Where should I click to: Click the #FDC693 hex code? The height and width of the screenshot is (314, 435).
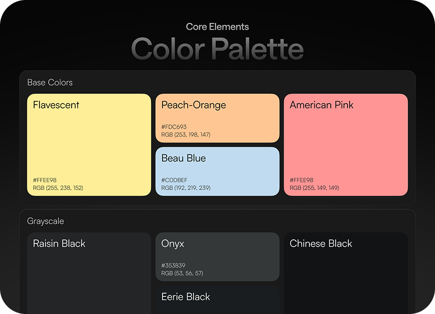point(174,127)
